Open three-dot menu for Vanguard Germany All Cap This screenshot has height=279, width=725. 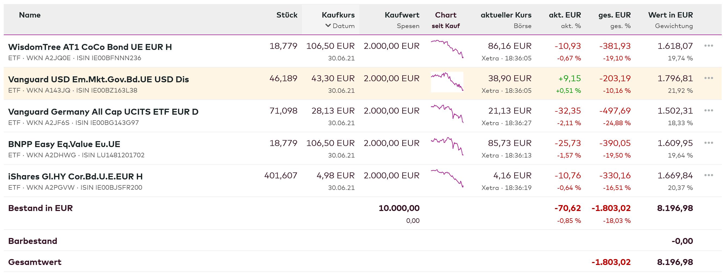coord(708,110)
